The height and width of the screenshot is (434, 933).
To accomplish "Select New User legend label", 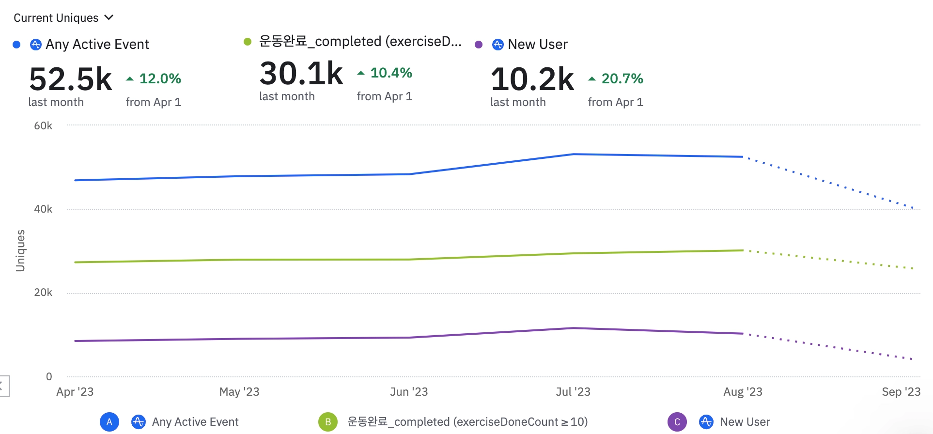I will (x=745, y=422).
